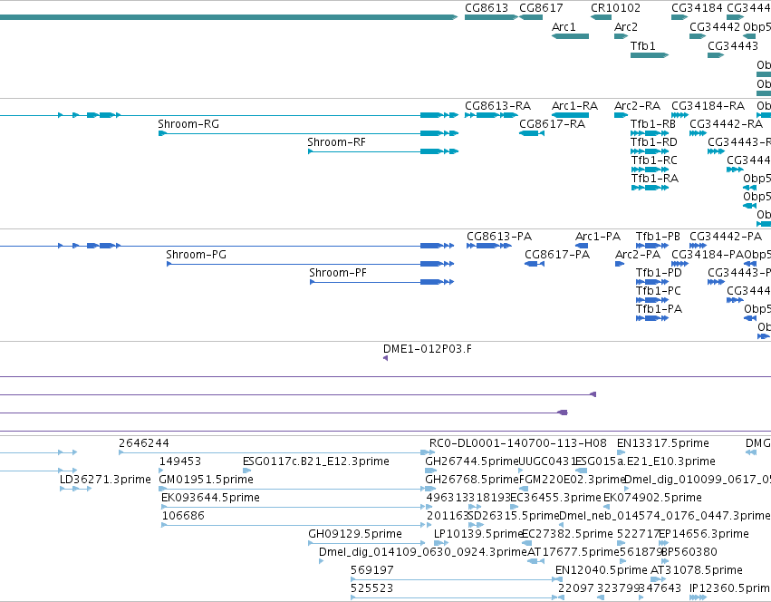Select the Dmel_neb_014574_0176_0447.3prime EST

(x=561, y=525)
